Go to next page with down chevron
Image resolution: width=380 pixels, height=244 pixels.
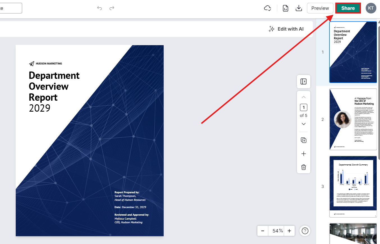pyautogui.click(x=303, y=124)
